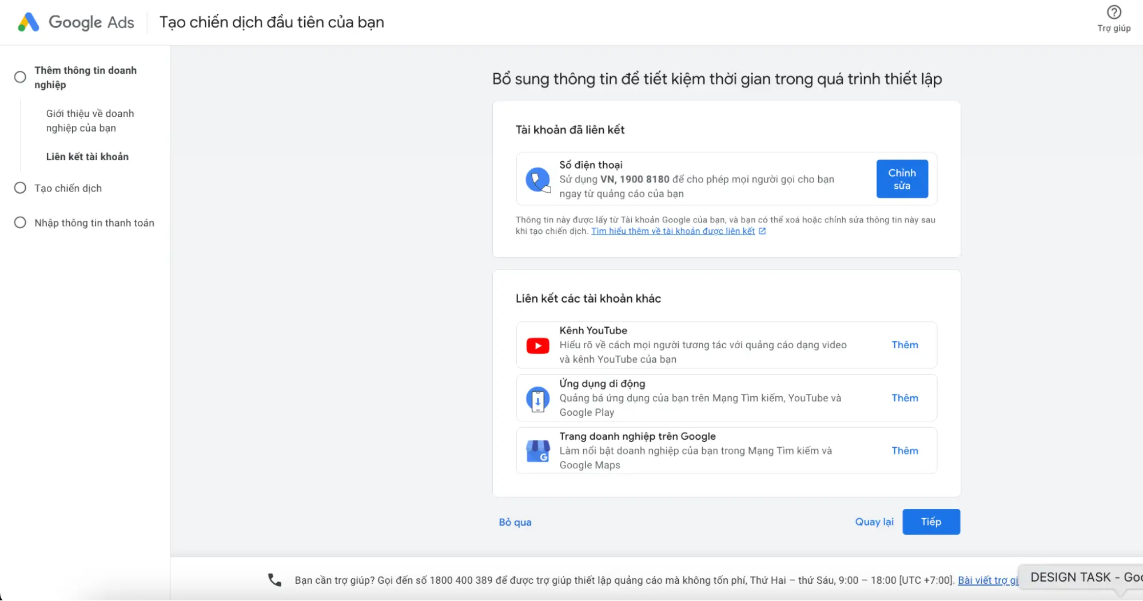Go to Tạo chiến dịch step label
Image resolution: width=1143 pixels, height=601 pixels.
pyautogui.click(x=68, y=188)
